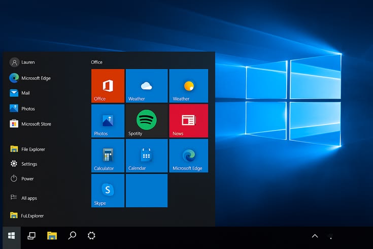Open the FulExplorer folder entry
The height and width of the screenshot is (249, 373).
(26, 215)
